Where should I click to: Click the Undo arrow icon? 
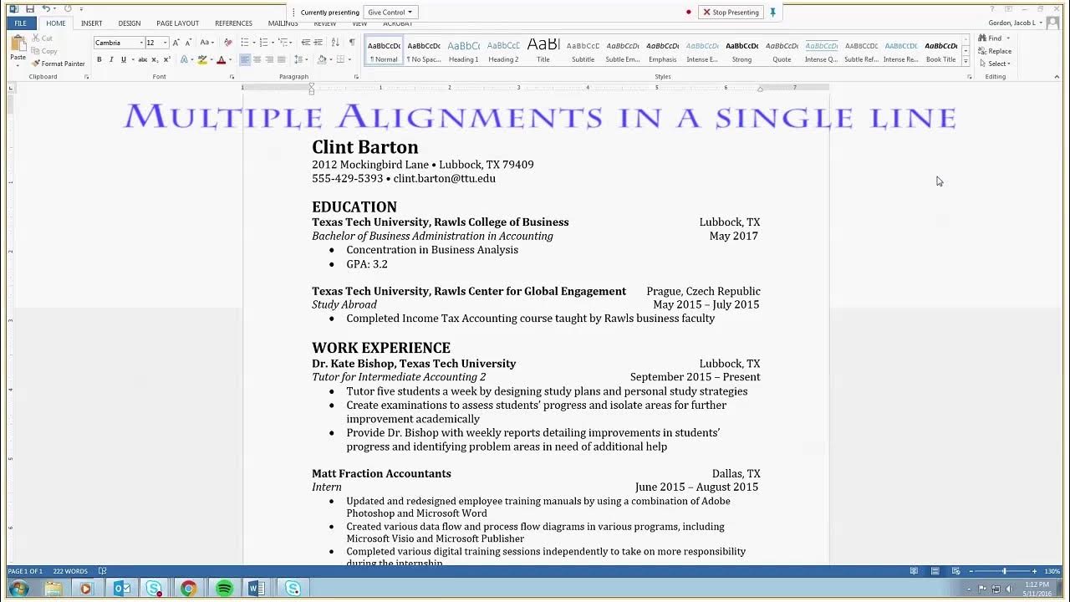pos(46,8)
